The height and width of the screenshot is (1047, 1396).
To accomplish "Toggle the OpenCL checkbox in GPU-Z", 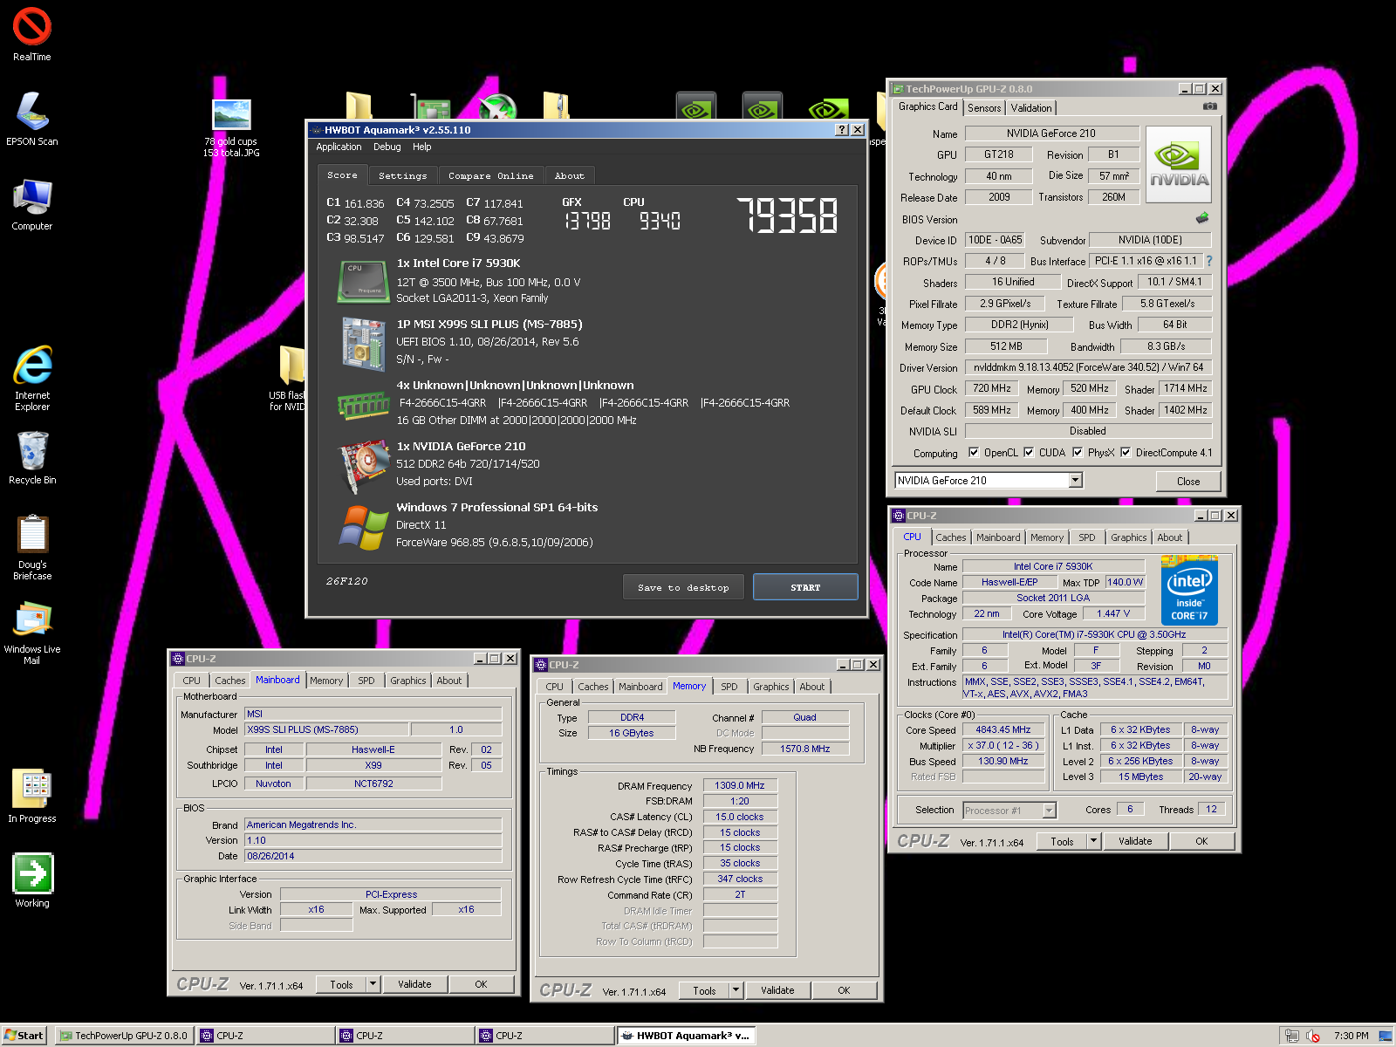I will 974,452.
